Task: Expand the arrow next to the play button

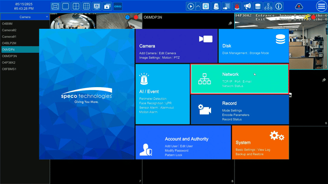Action: tap(198, 6)
